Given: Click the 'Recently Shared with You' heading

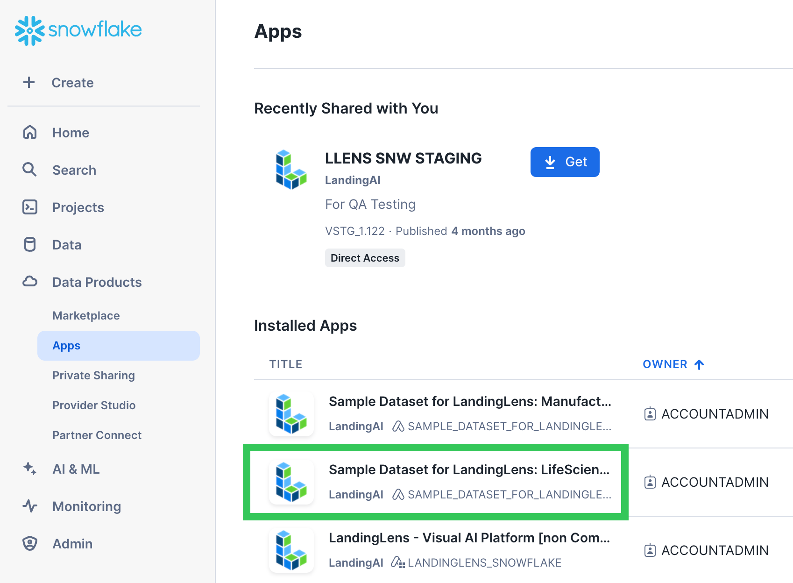Looking at the screenshot, I should [x=346, y=108].
